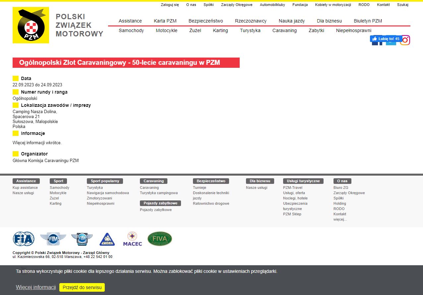Open the Instagram profile icon

(405, 40)
